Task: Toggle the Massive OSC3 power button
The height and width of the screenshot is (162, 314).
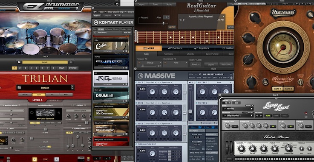Action: pyautogui.click(x=137, y=123)
